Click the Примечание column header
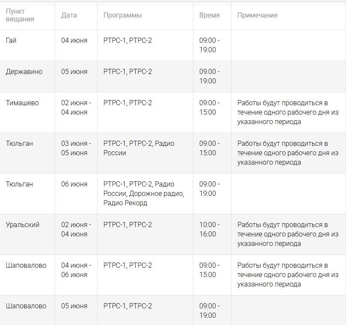 [257, 15]
